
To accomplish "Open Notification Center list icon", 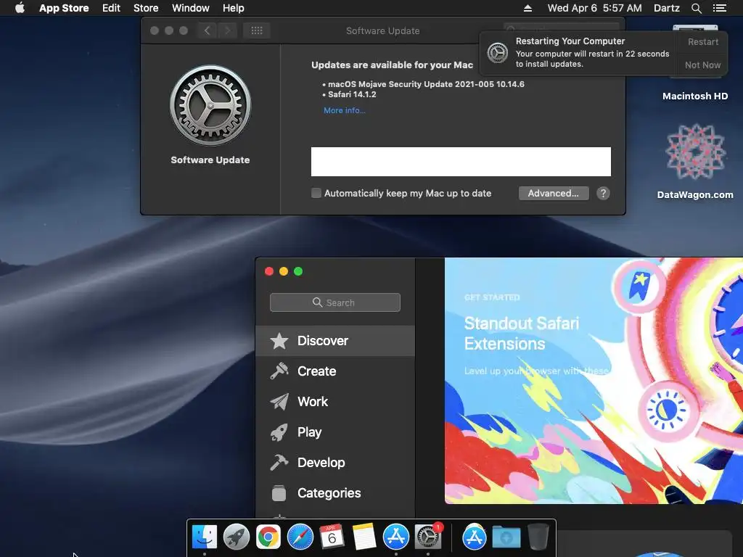I will (719, 8).
